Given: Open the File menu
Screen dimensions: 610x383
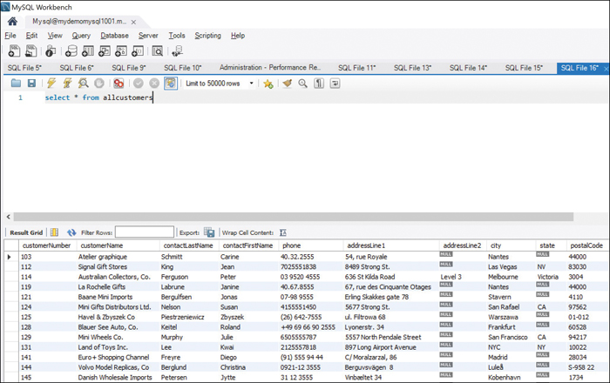Looking at the screenshot, I should (10, 36).
